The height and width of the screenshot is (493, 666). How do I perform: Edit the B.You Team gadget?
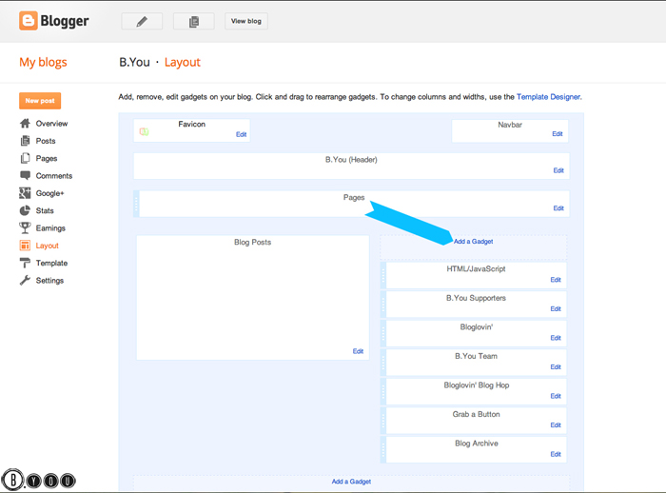tap(556, 366)
